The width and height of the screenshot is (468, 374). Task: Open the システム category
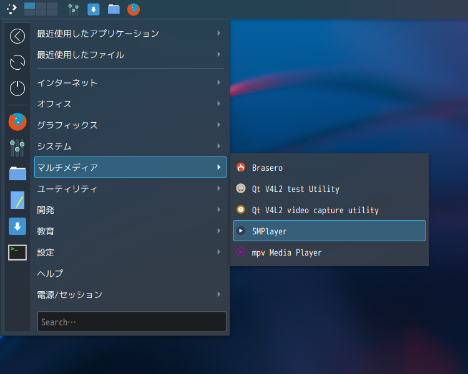click(x=130, y=146)
